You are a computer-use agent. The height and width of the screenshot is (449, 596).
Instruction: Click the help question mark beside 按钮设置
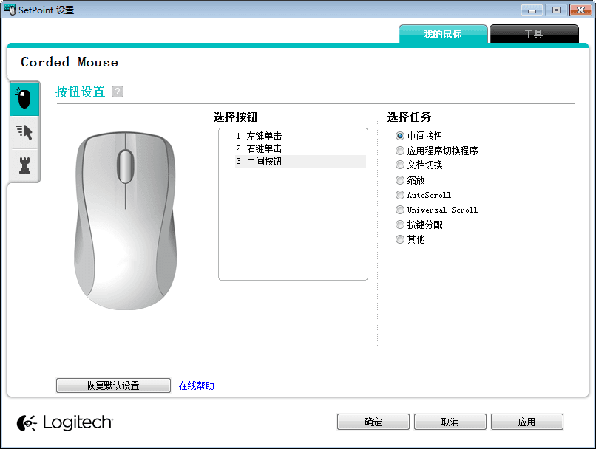pos(117,91)
